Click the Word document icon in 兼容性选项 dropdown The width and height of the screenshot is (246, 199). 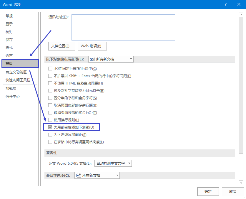78,176
